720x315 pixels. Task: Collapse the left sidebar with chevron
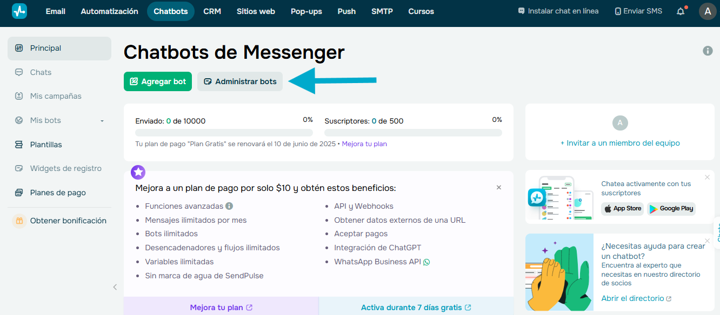pos(115,287)
